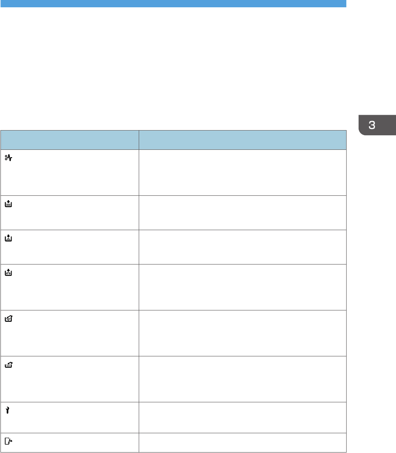Click the description cell beside open cover icon
Image resolution: width=396 pixels, height=453 pixels.
(x=243, y=443)
